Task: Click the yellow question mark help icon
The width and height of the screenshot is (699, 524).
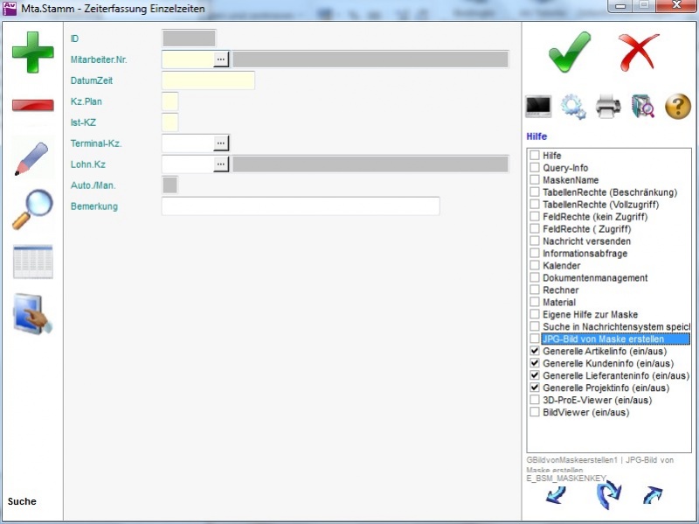Action: (x=678, y=107)
